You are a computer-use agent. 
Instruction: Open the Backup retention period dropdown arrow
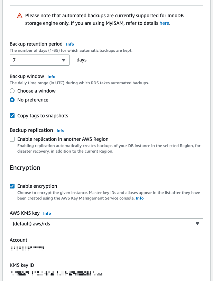[64, 60]
